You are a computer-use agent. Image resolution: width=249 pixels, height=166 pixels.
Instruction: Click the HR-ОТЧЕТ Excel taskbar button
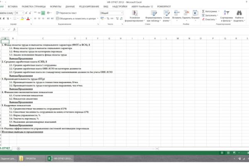coord(60,159)
